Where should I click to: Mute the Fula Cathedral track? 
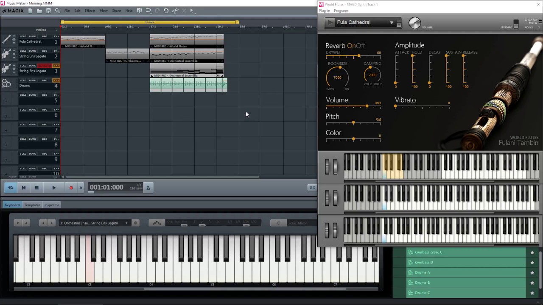point(32,36)
